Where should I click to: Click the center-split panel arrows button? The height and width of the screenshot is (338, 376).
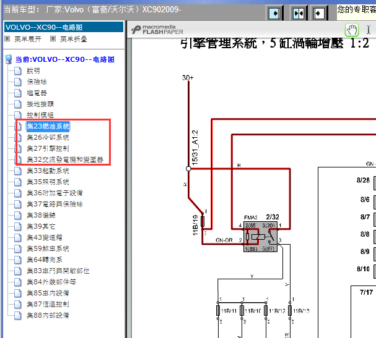pos(299,14)
